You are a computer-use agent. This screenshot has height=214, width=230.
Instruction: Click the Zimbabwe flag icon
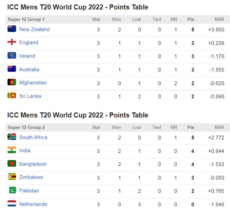(x=12, y=177)
